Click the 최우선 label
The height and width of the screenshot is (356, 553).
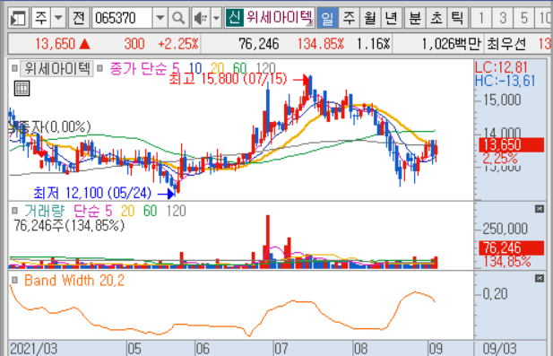coord(506,44)
